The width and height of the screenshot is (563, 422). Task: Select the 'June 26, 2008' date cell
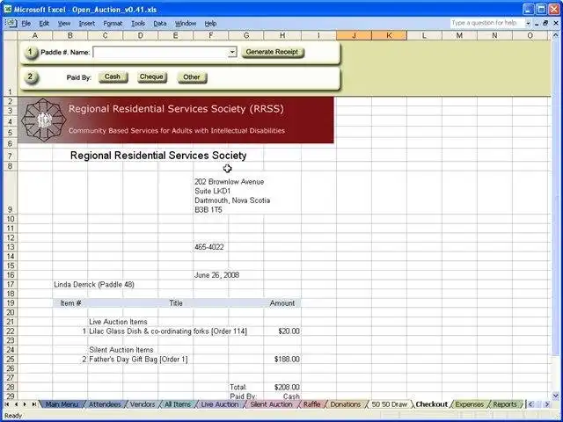(217, 275)
